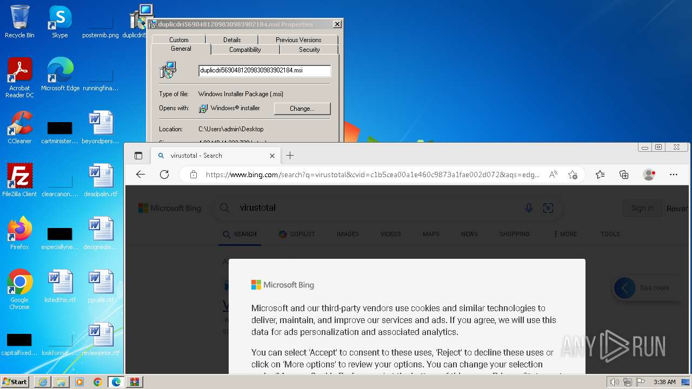Launch FileZilla Client from desktop
This screenshot has height=389, width=692.
pyautogui.click(x=19, y=180)
